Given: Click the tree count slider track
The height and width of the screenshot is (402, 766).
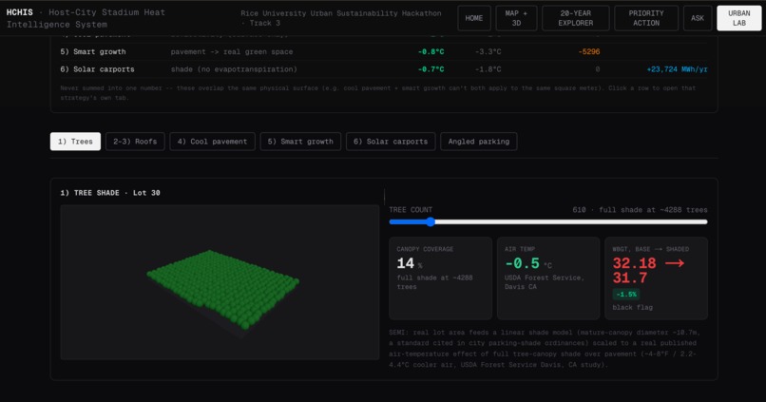Looking at the screenshot, I should click(548, 221).
